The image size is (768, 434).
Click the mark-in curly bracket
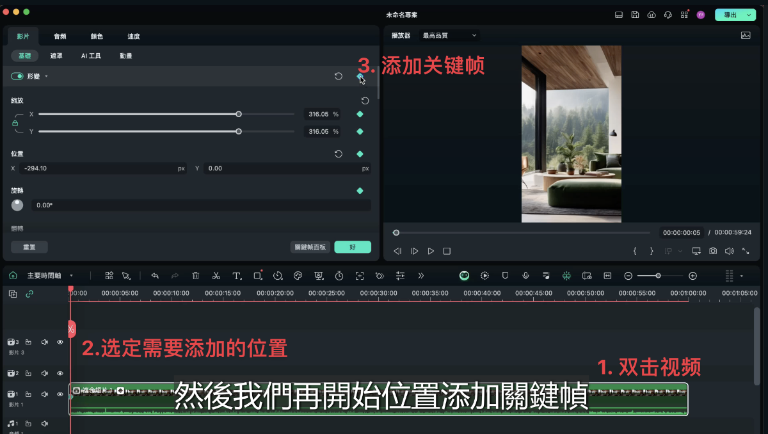click(635, 251)
